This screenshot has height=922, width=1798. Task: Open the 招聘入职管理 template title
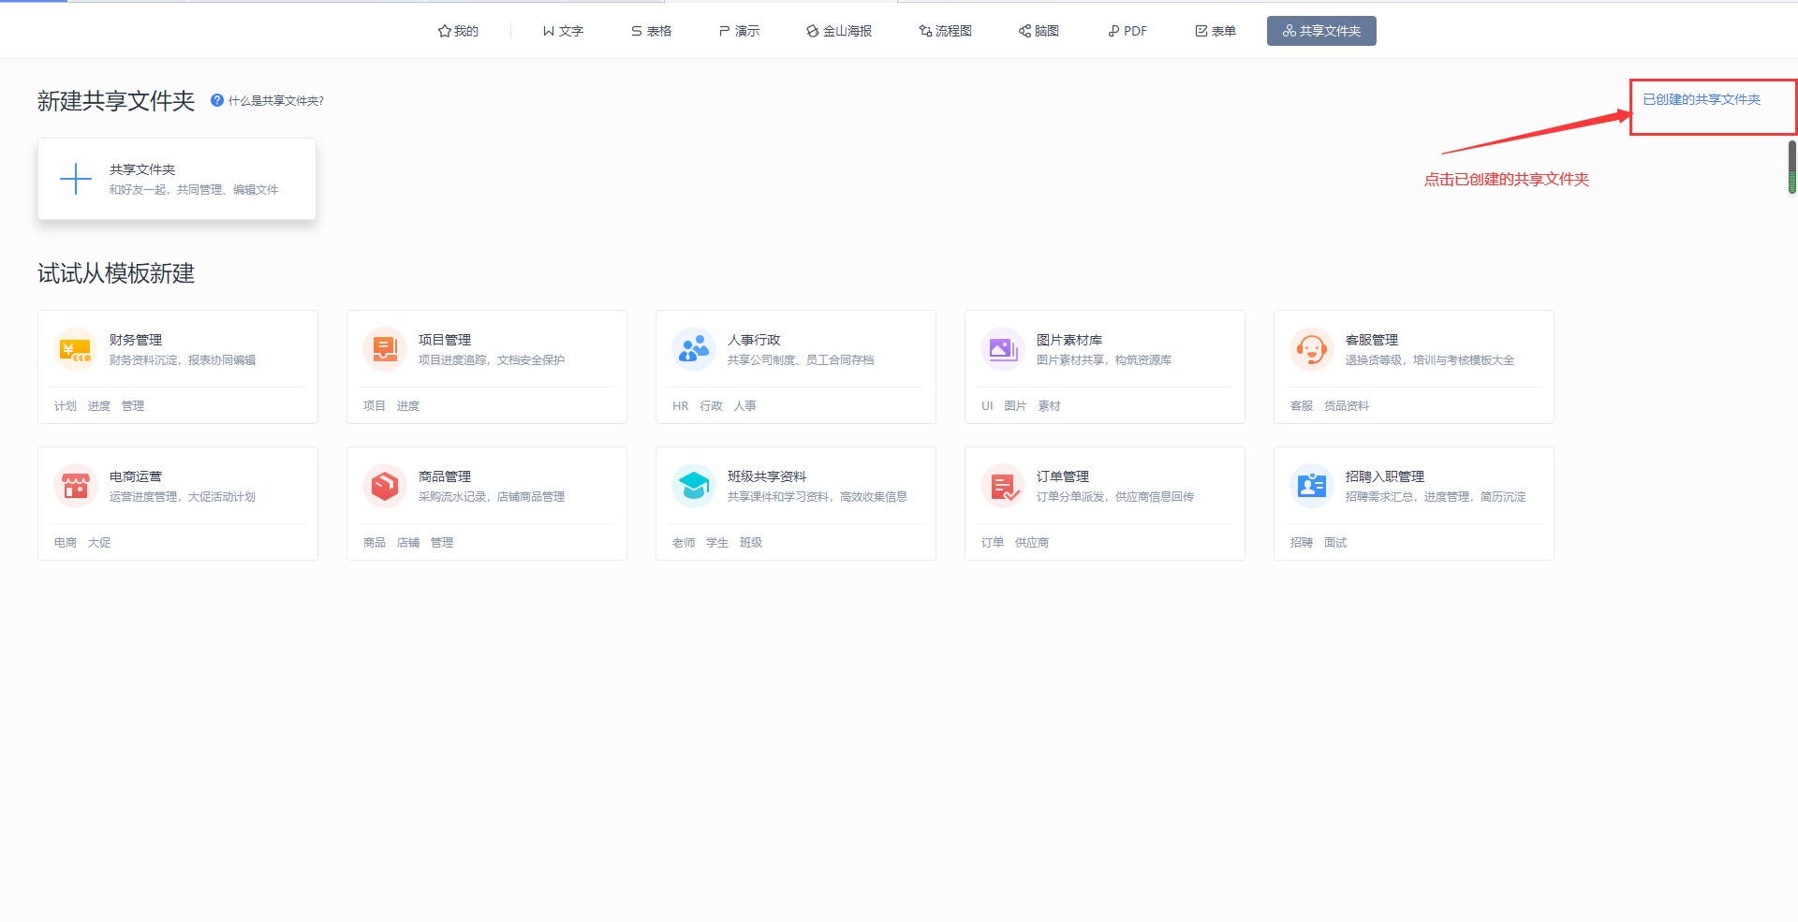click(x=1385, y=476)
